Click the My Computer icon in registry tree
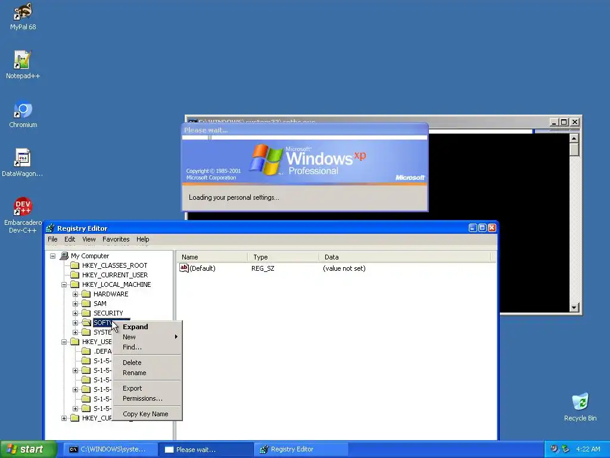 point(64,256)
